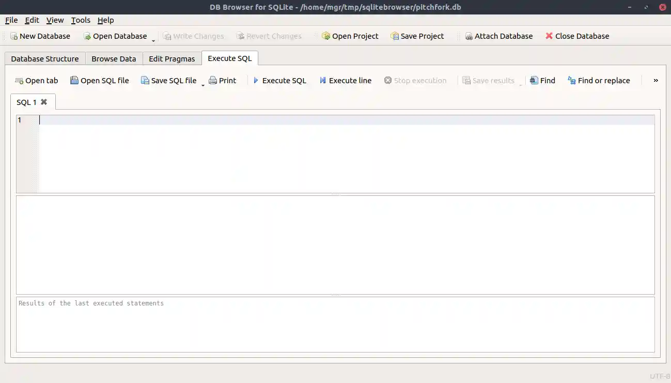The height and width of the screenshot is (383, 671).
Task: Click the New Database toolbar icon
Action: (x=14, y=36)
